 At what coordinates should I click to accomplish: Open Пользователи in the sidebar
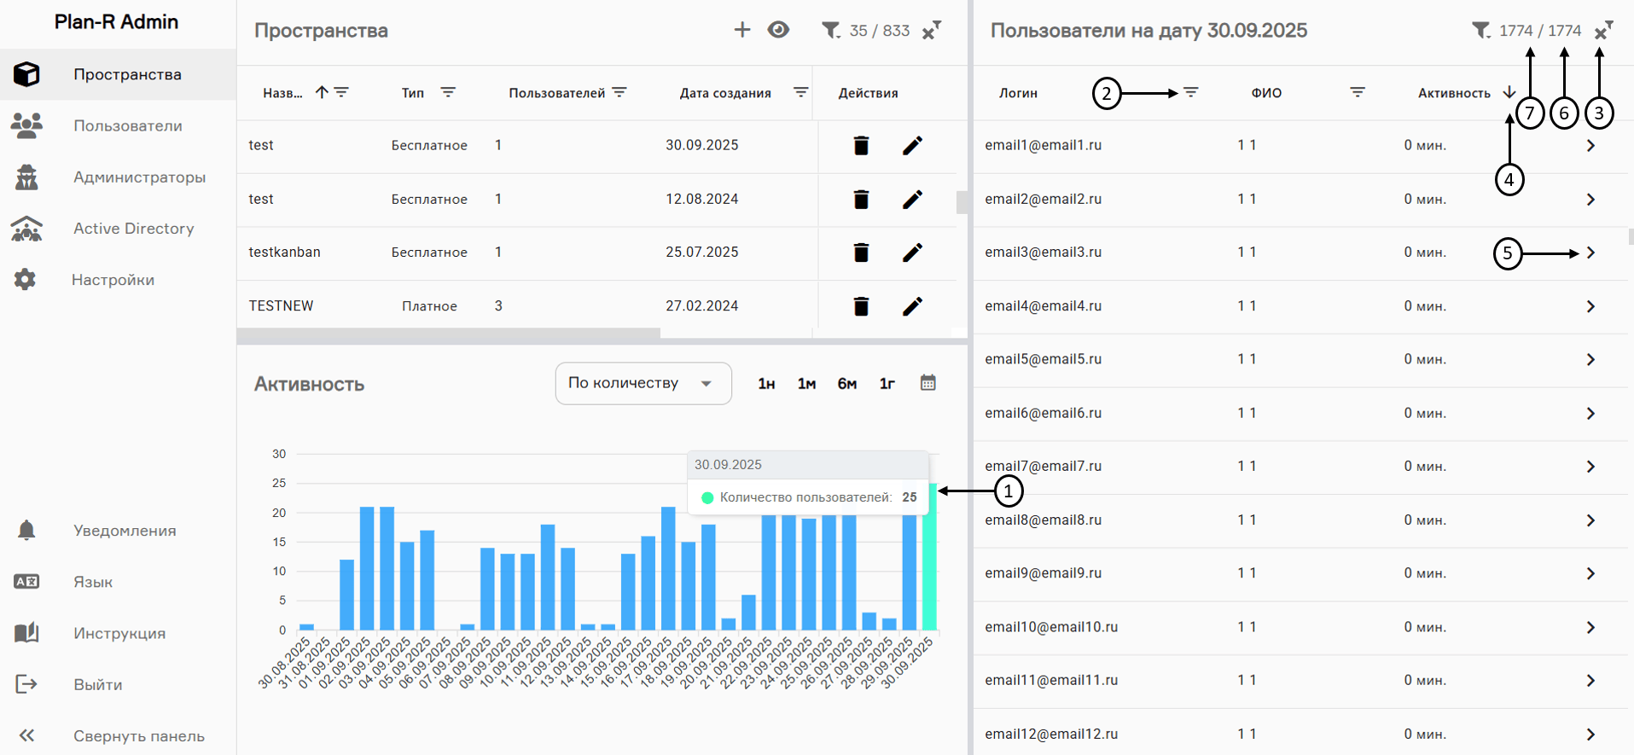[127, 125]
